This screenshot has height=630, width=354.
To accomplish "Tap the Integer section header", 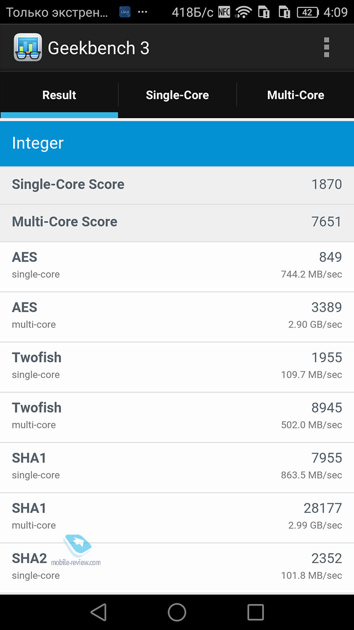I will pos(177,143).
